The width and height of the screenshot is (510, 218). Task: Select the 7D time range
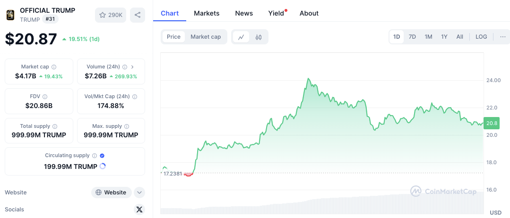coord(412,37)
